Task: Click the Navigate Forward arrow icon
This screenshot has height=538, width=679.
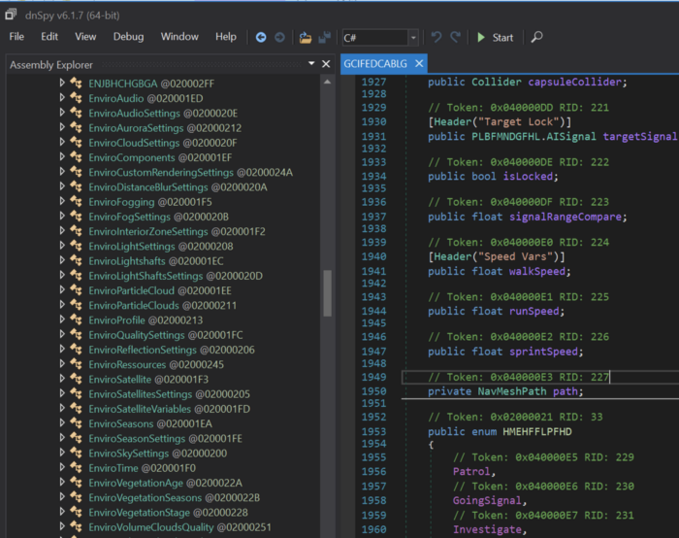Action: click(279, 37)
